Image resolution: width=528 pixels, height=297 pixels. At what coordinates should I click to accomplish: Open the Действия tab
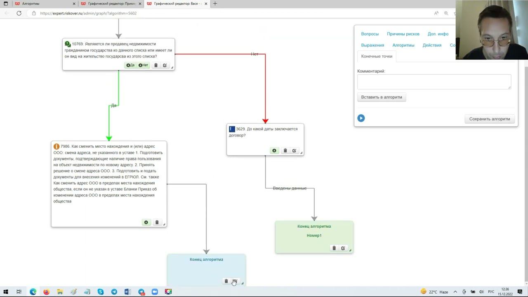tap(432, 45)
